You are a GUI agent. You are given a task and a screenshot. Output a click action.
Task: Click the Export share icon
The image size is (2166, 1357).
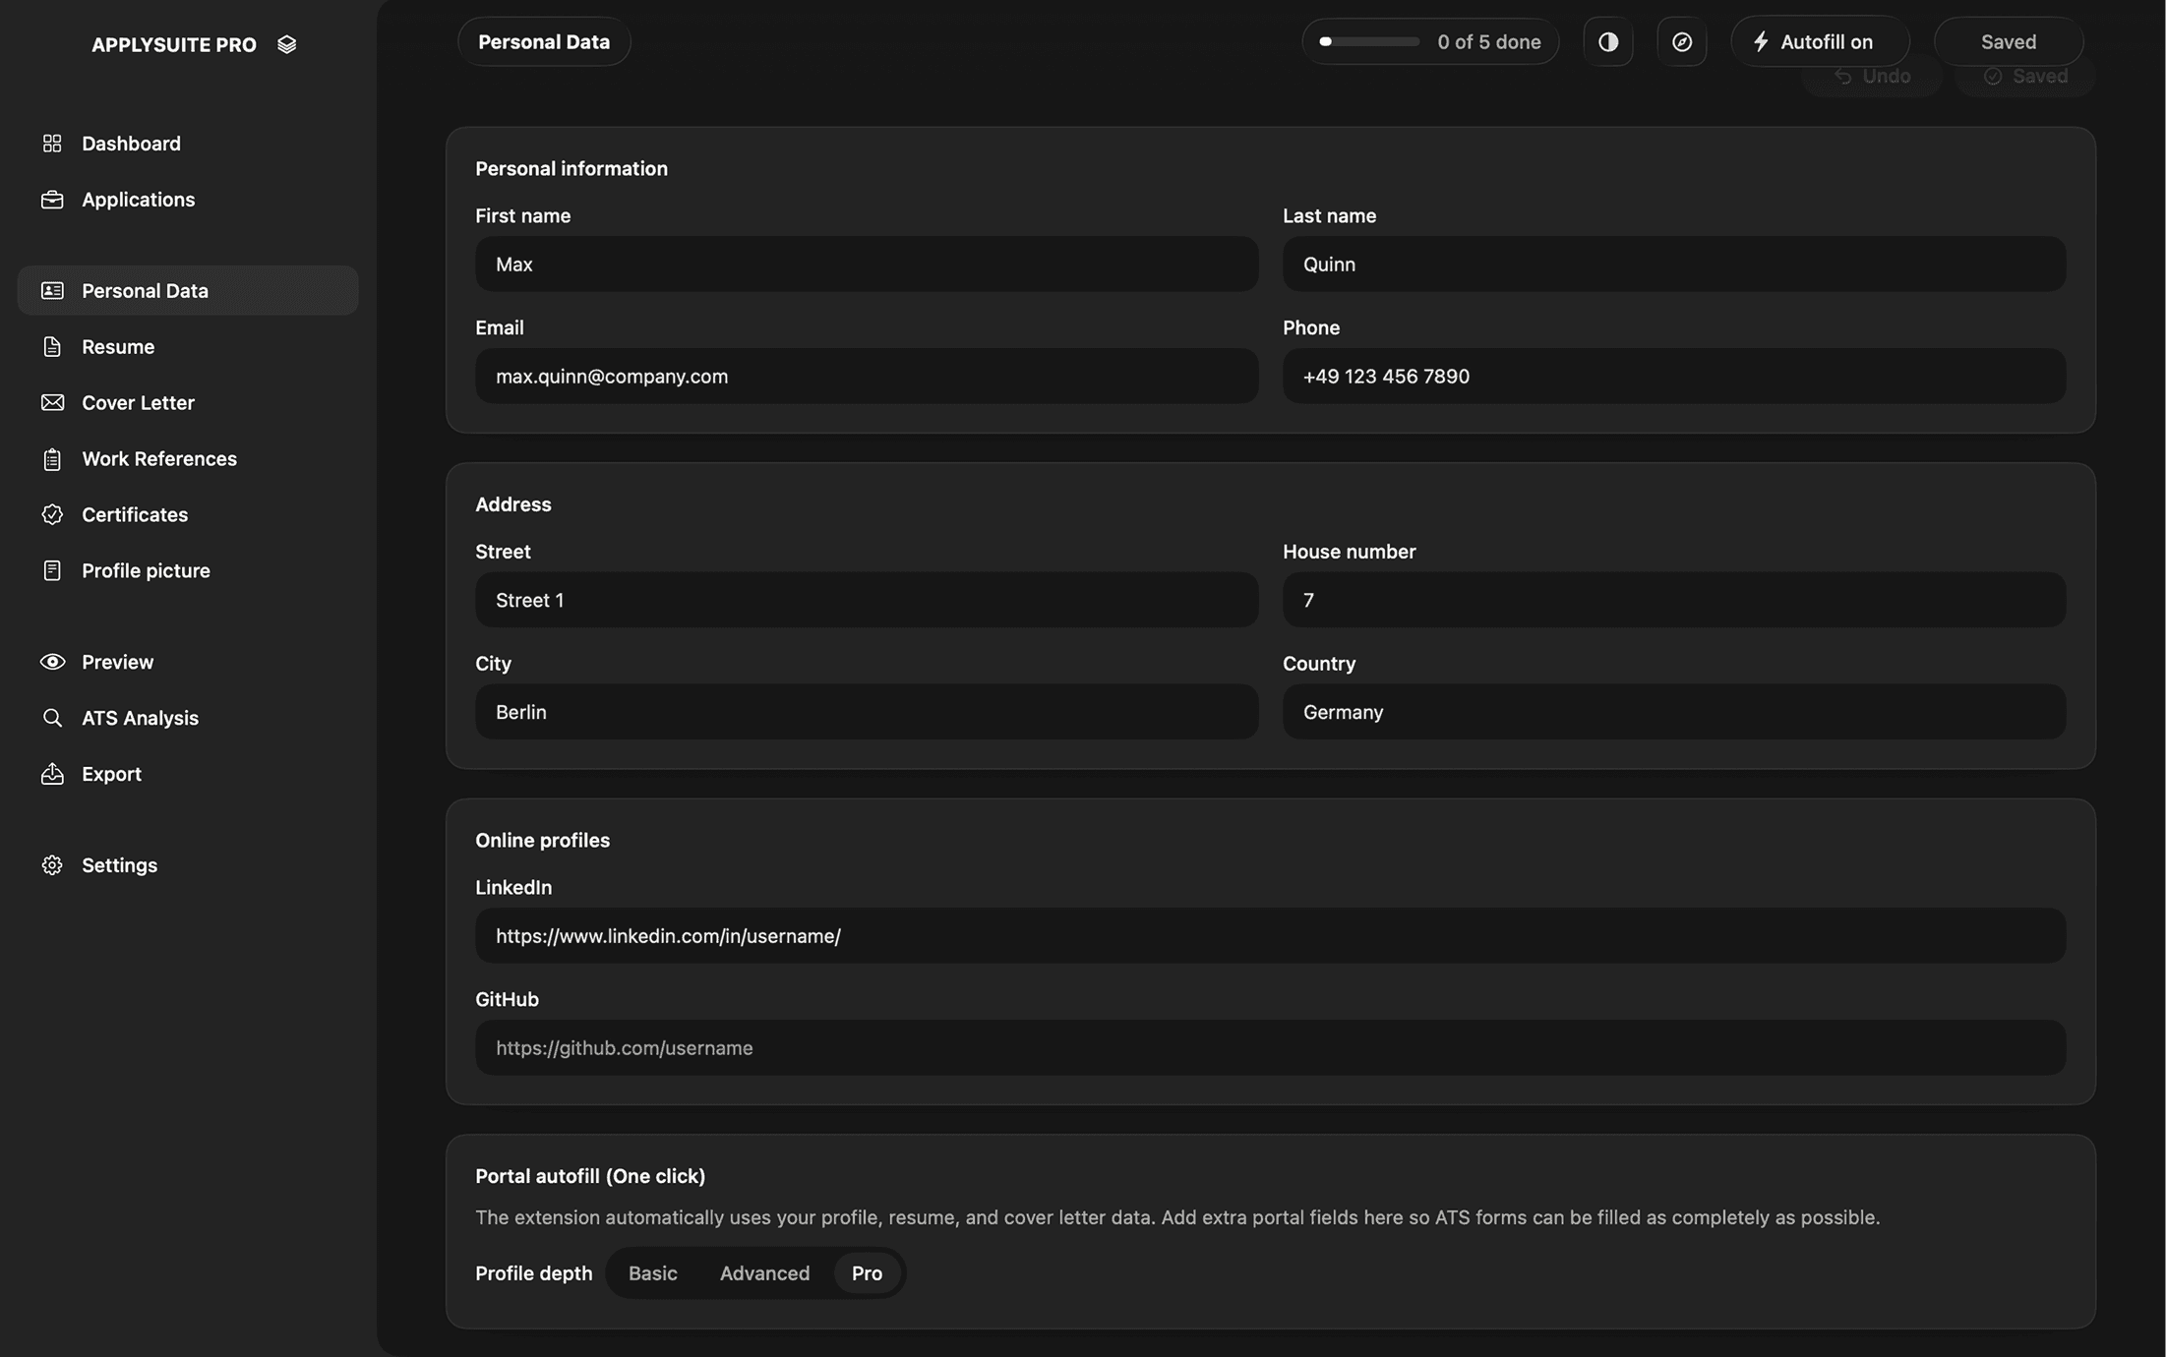[52, 775]
